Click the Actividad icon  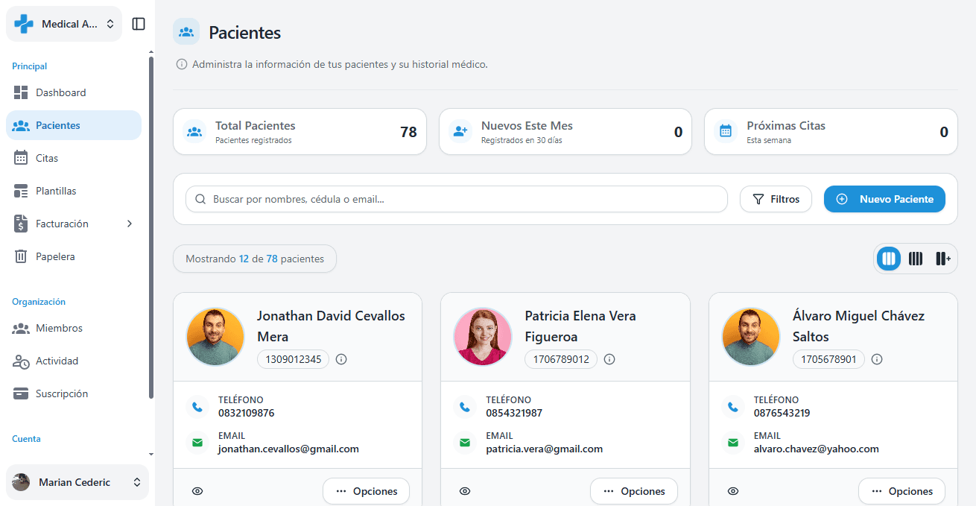coord(21,361)
